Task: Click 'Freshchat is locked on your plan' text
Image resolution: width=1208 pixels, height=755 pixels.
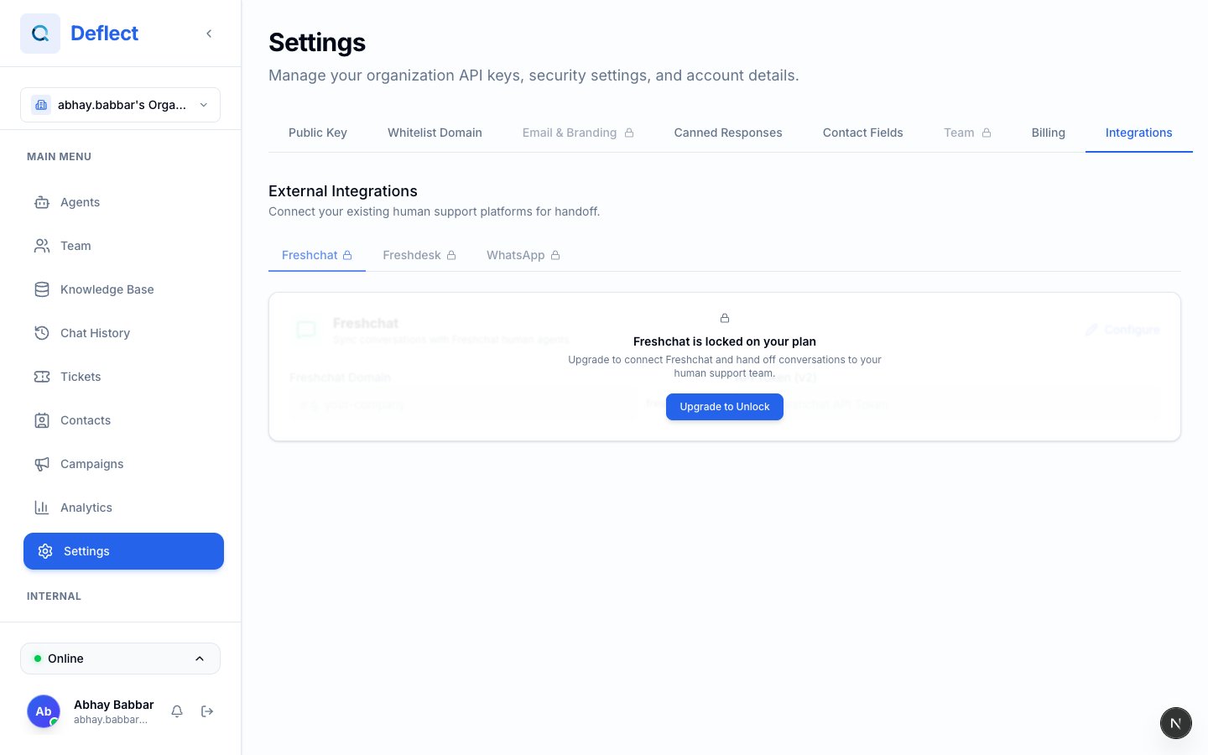Action: [725, 341]
